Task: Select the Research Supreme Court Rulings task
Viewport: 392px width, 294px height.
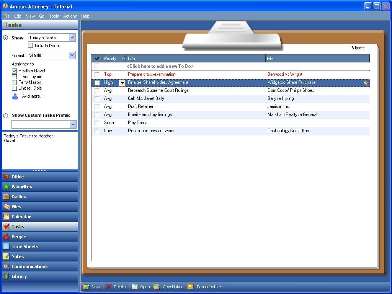Action: (158, 90)
